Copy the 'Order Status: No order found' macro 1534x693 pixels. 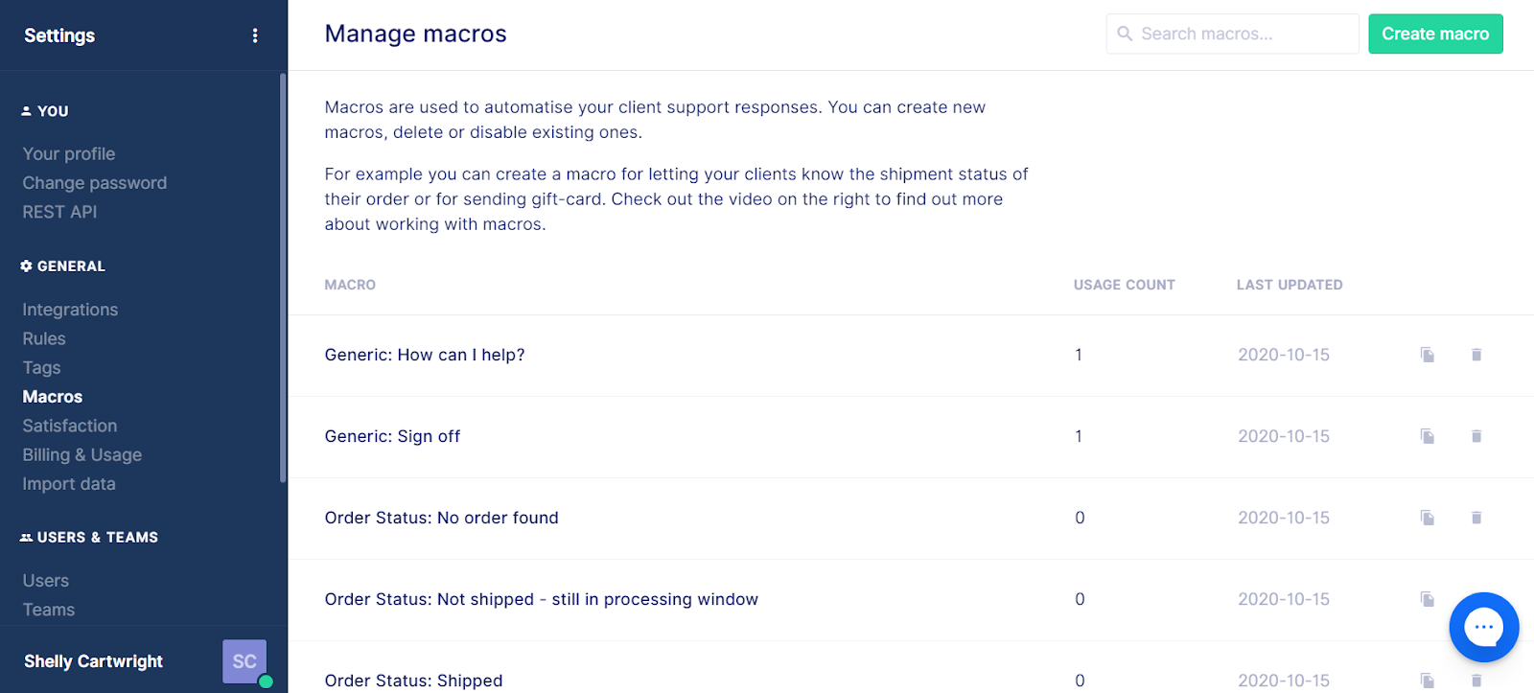(1428, 518)
